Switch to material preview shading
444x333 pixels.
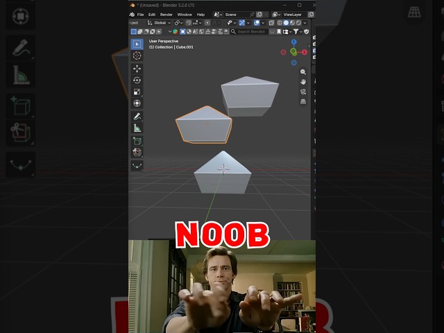coord(292,23)
